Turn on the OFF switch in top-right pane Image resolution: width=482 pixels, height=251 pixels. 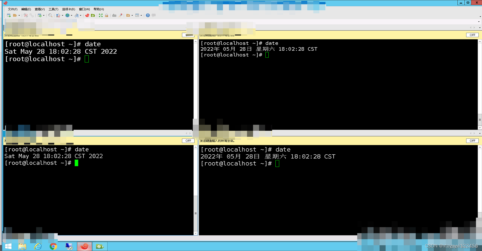[x=472, y=35]
